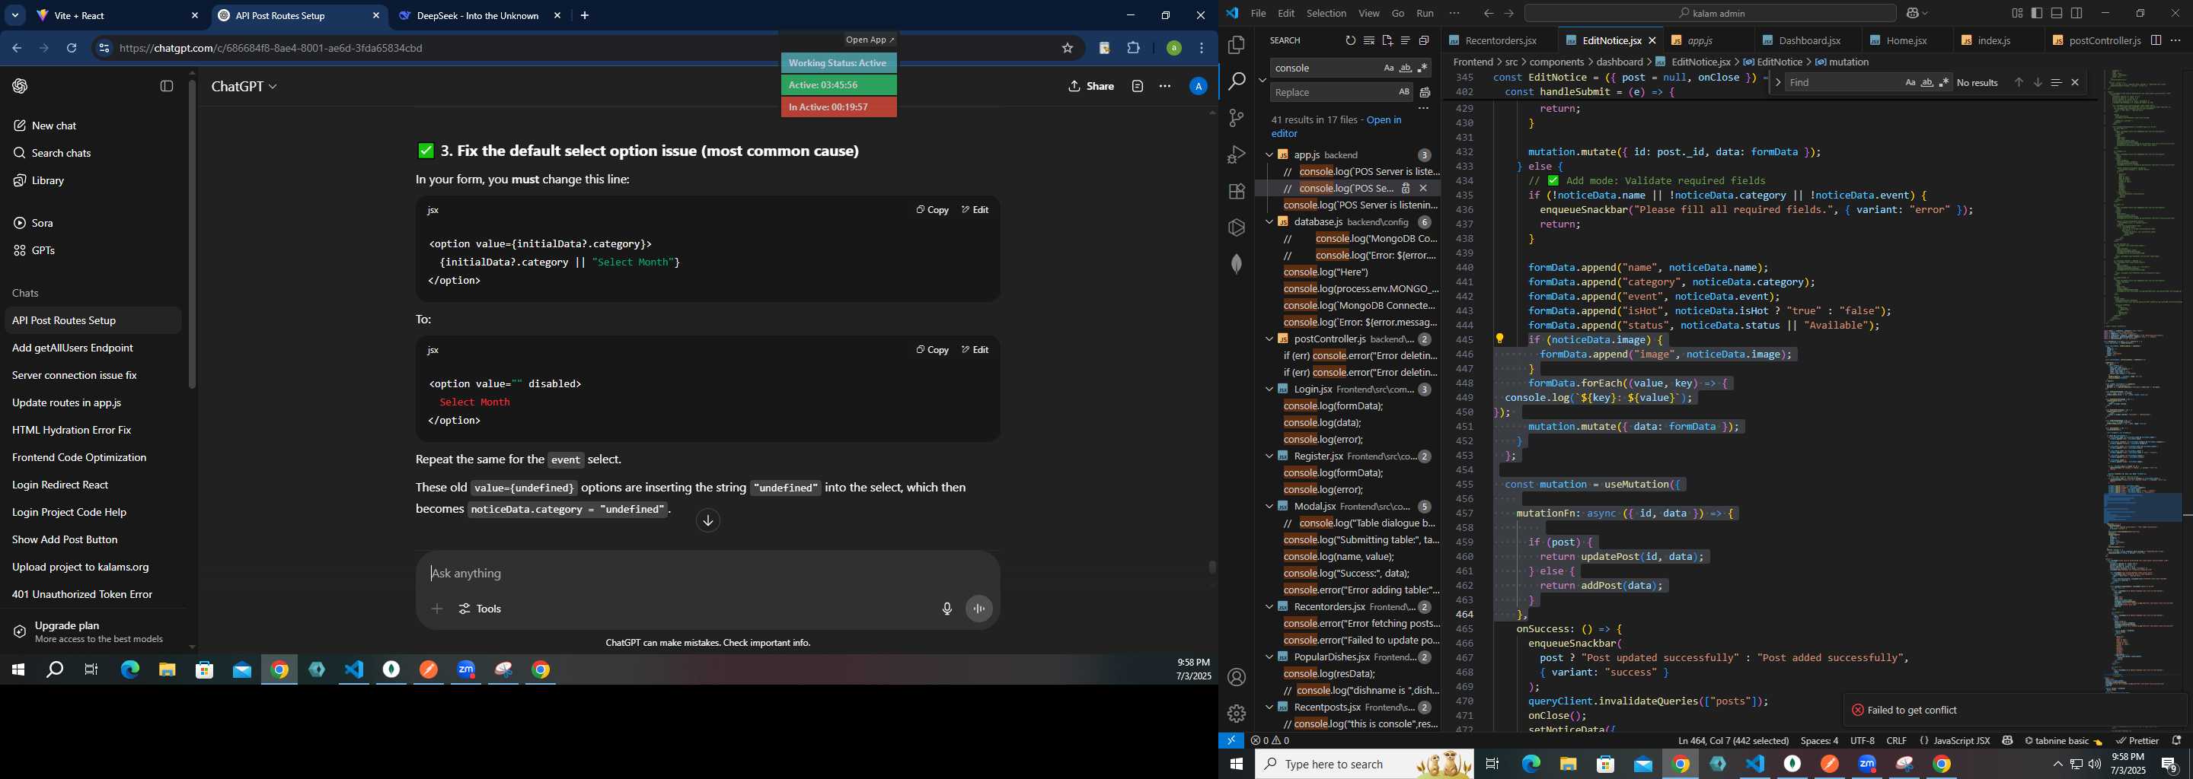
Task: Click Clear Search Results icon
Action: (x=1369, y=41)
